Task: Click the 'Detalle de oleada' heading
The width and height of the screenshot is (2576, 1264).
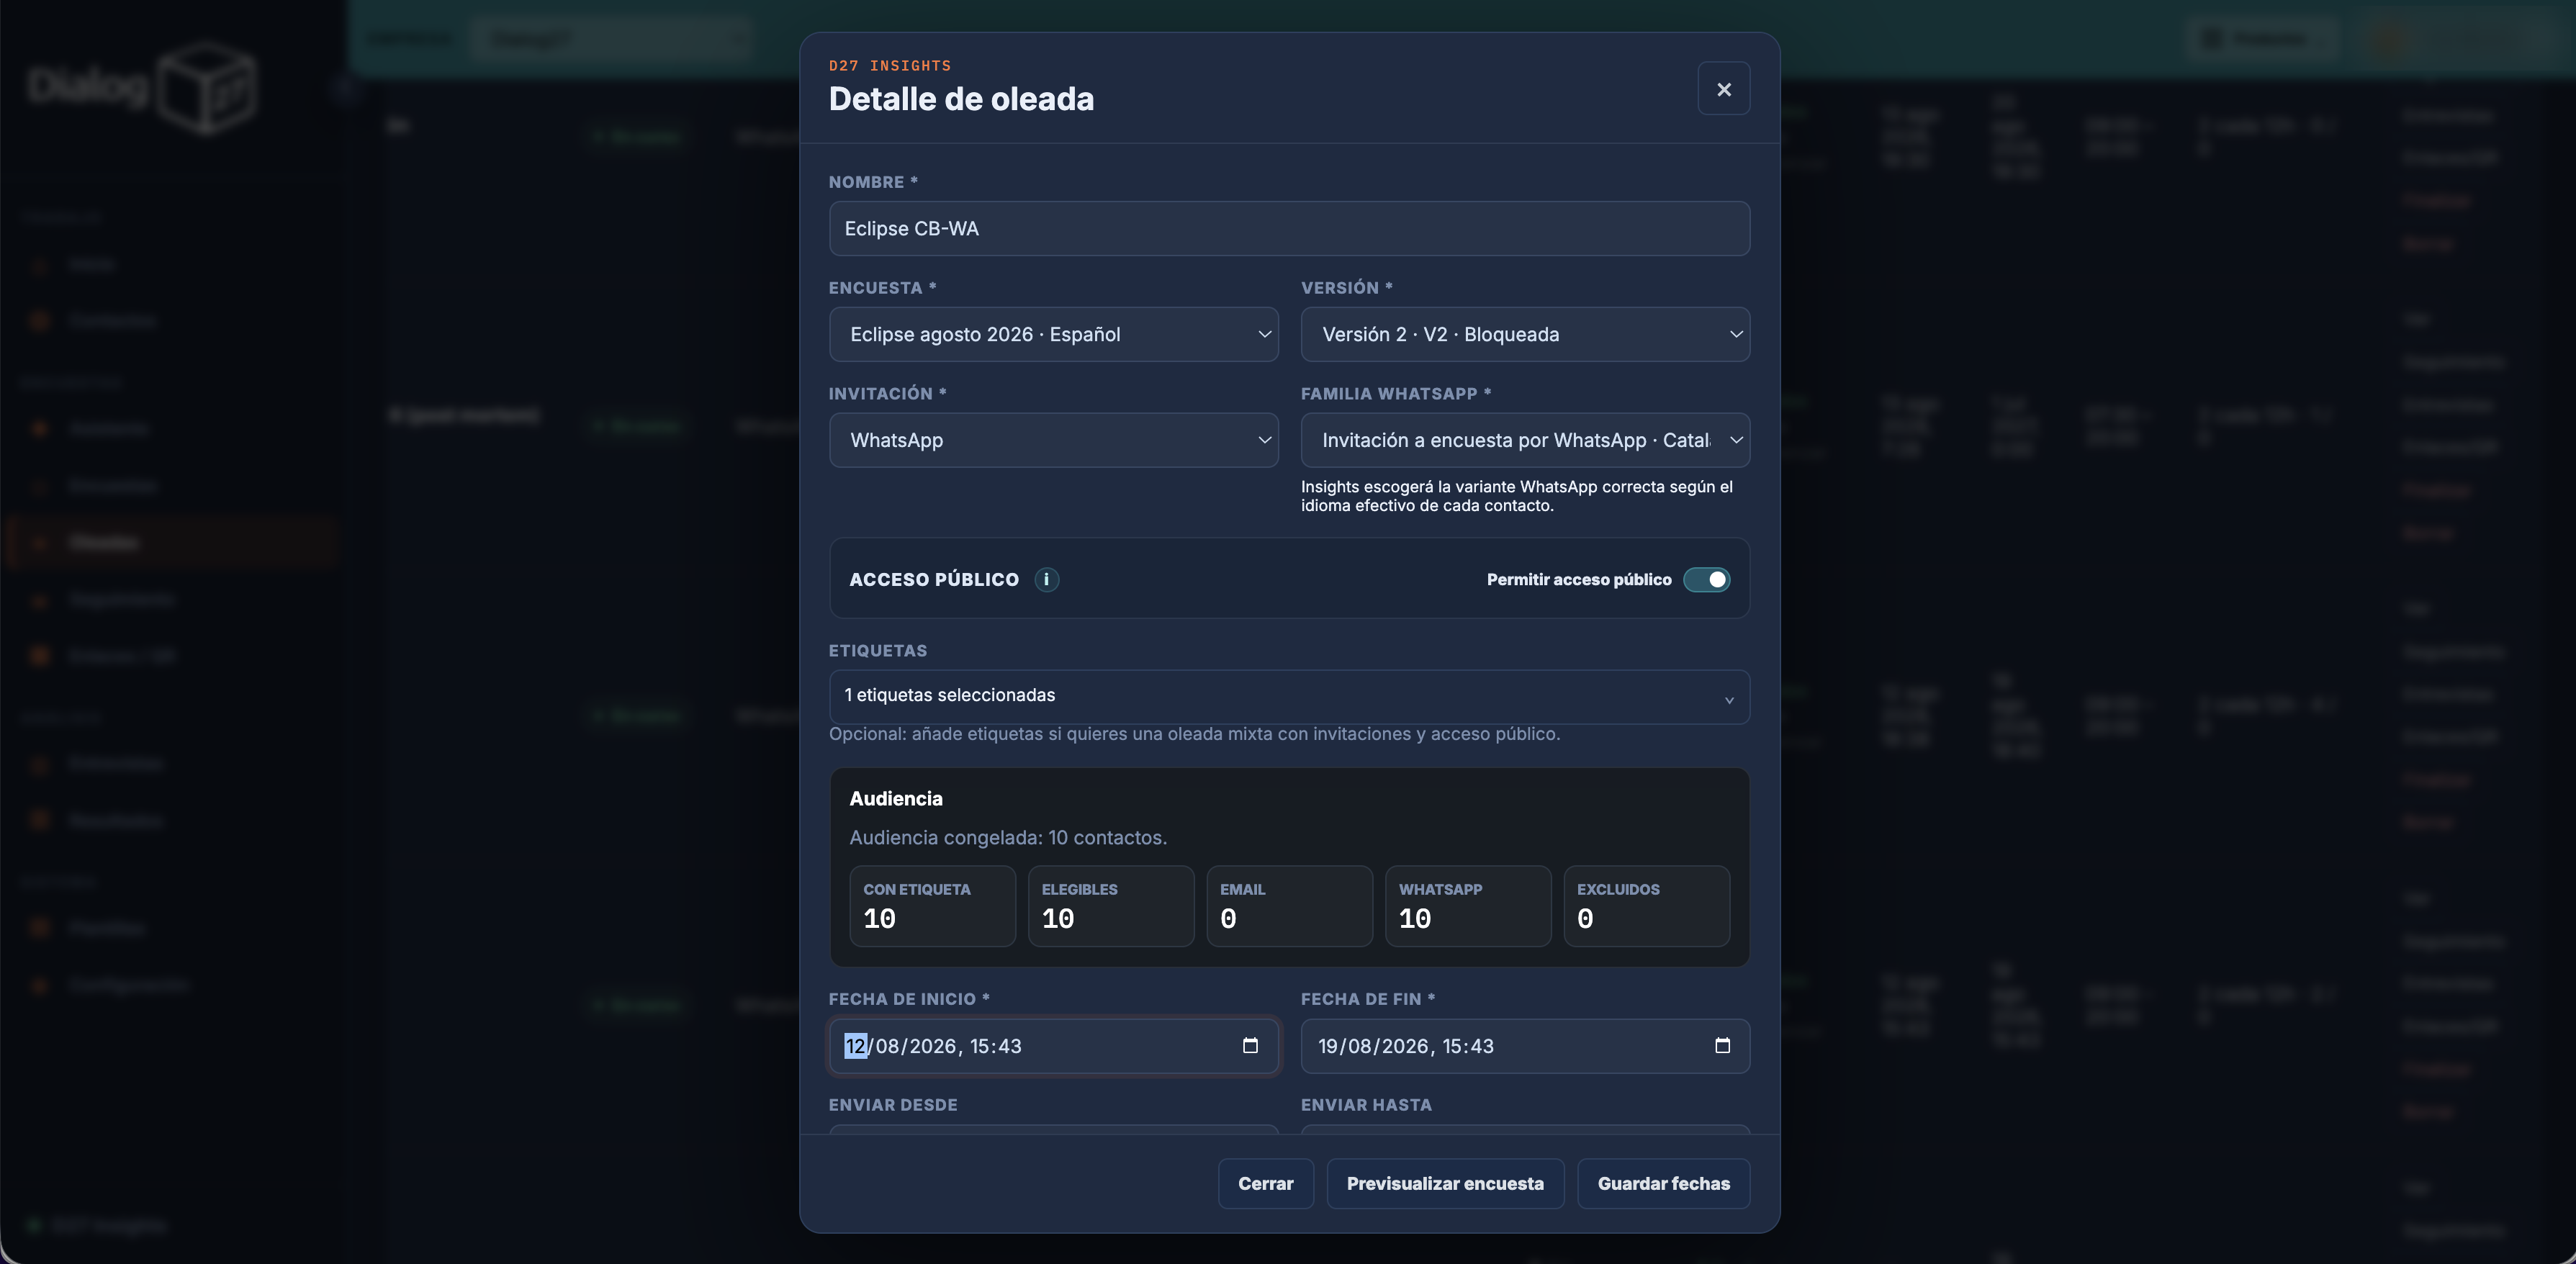Action: pos(961,99)
